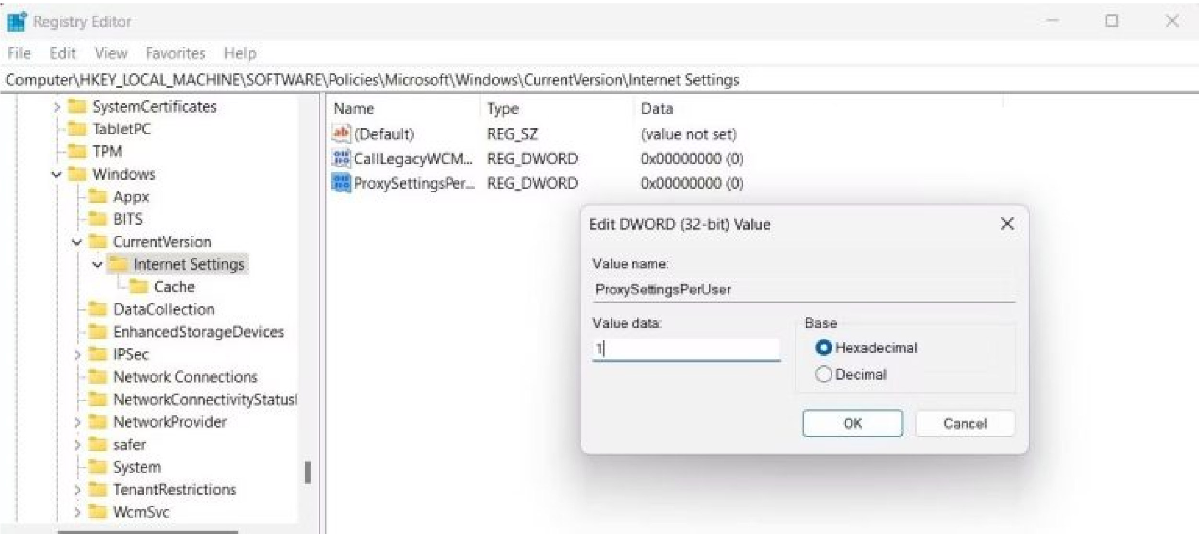Open the Favorites menu
The width and height of the screenshot is (1199, 534).
point(175,53)
